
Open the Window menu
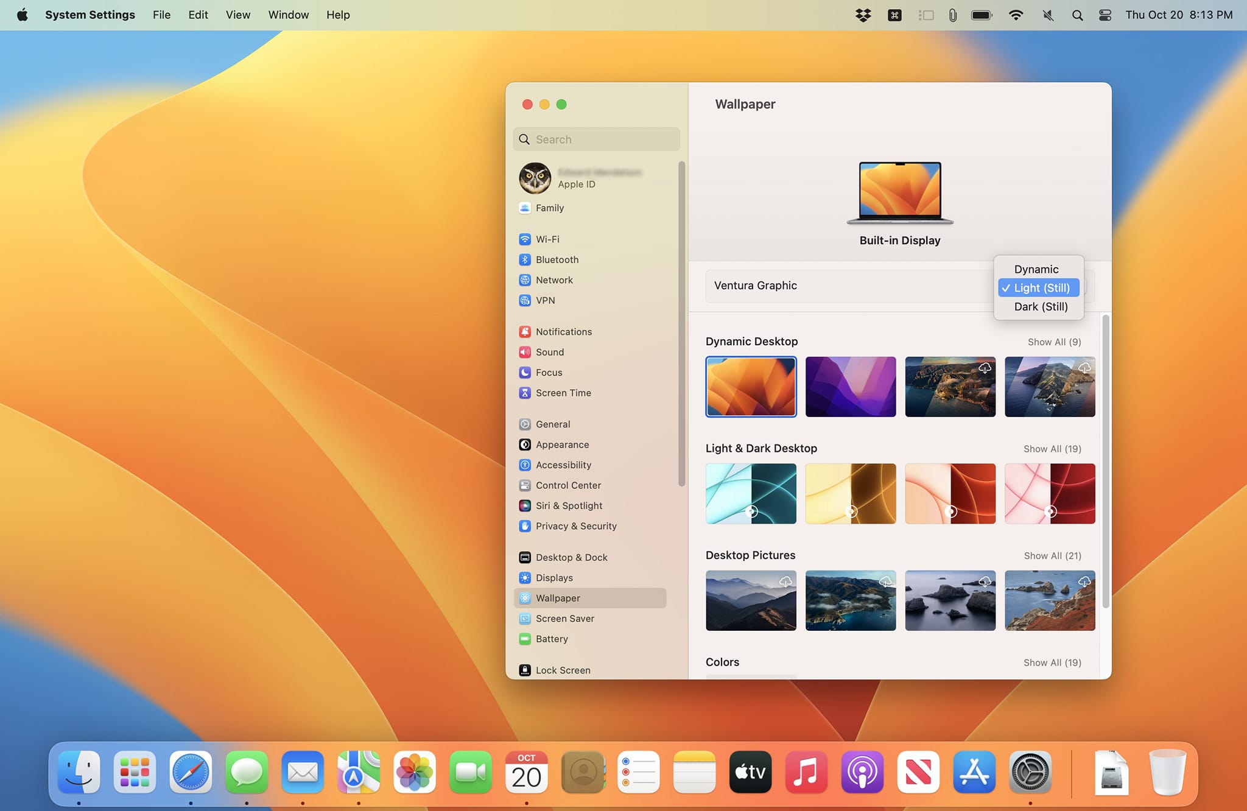[288, 15]
